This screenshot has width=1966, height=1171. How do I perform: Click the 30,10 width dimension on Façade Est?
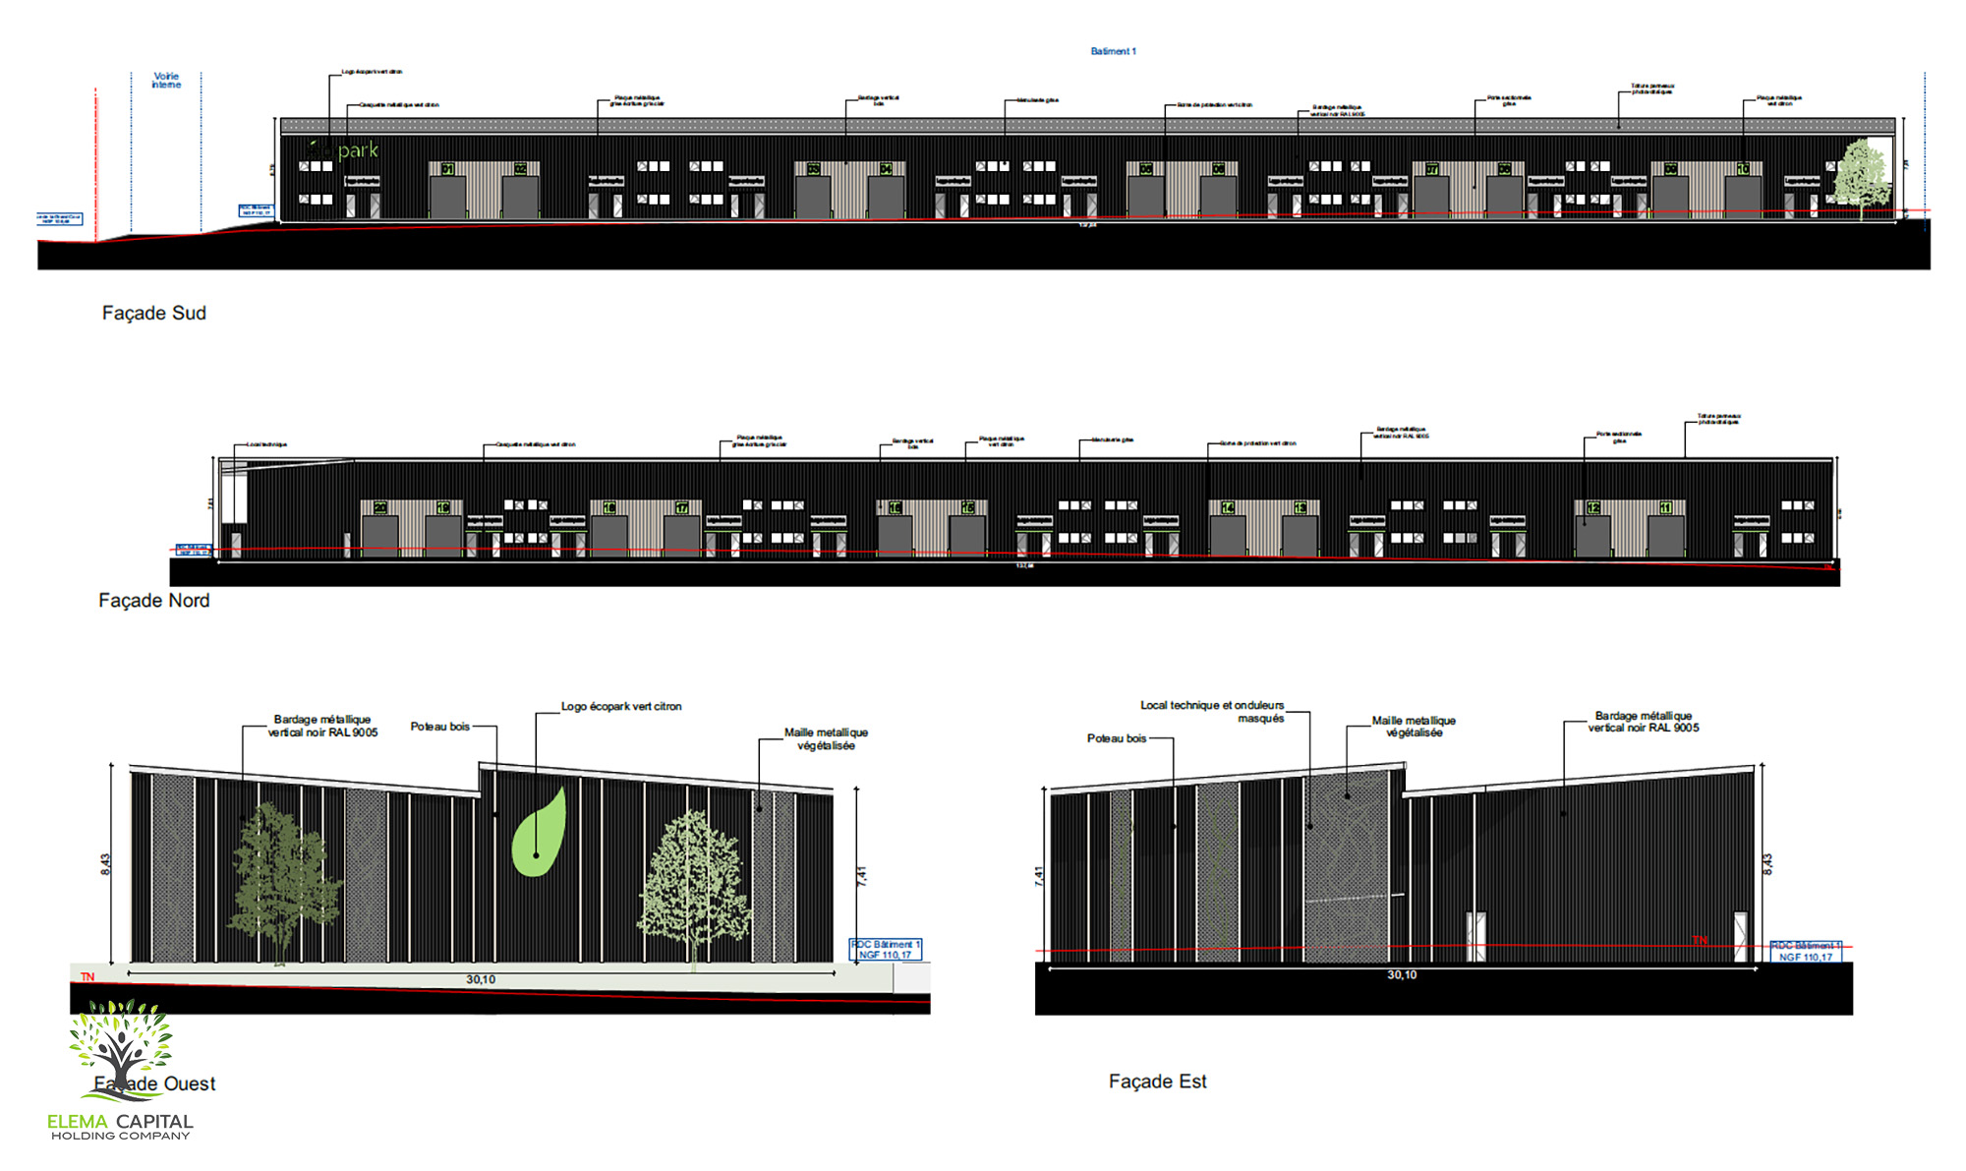(x=1402, y=975)
